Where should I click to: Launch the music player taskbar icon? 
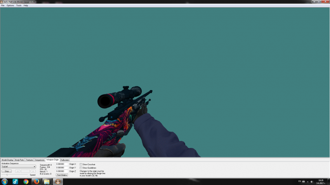[15, 181]
